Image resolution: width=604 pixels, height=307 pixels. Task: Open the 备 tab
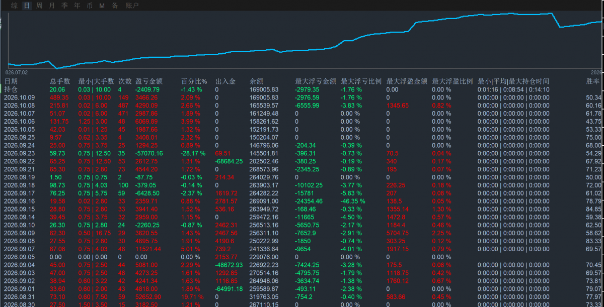[115, 6]
